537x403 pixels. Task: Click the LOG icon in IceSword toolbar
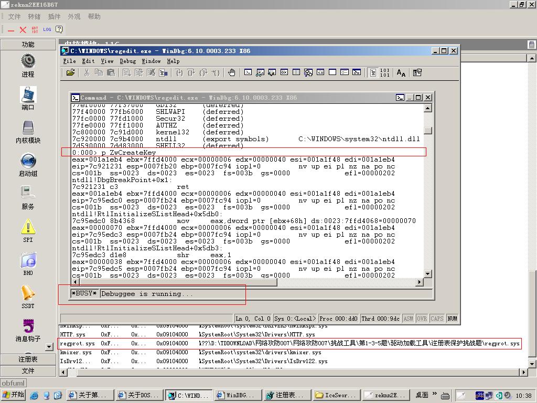47,29
